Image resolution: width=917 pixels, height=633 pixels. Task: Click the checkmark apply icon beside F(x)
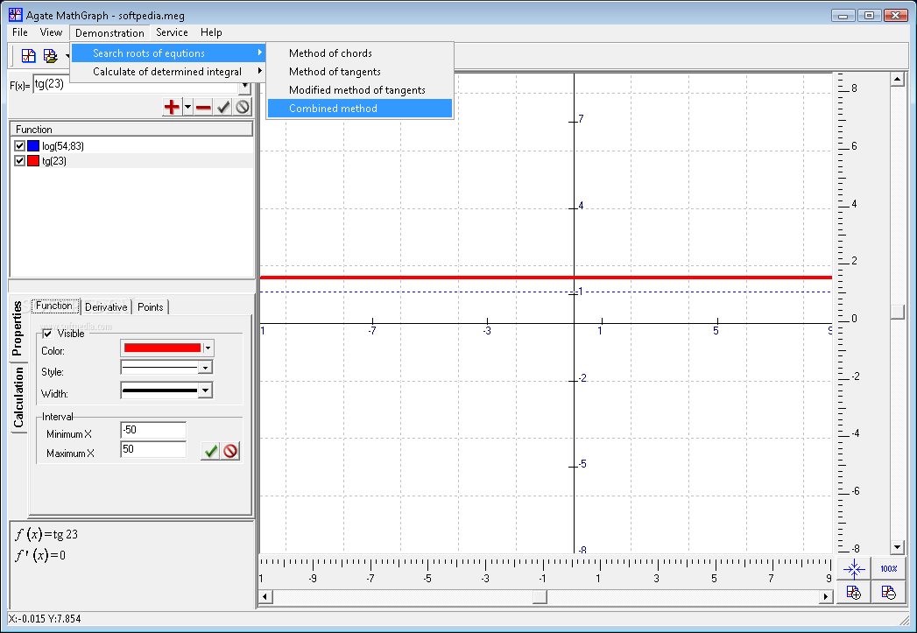click(x=222, y=107)
